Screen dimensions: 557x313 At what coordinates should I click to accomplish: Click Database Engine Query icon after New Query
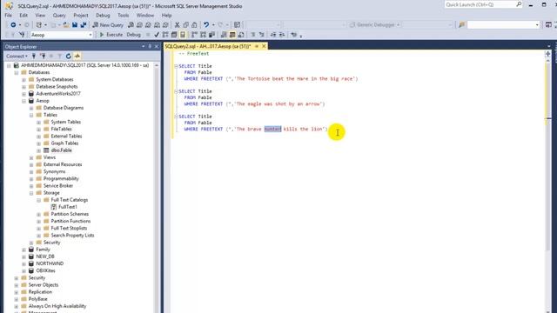click(131, 25)
